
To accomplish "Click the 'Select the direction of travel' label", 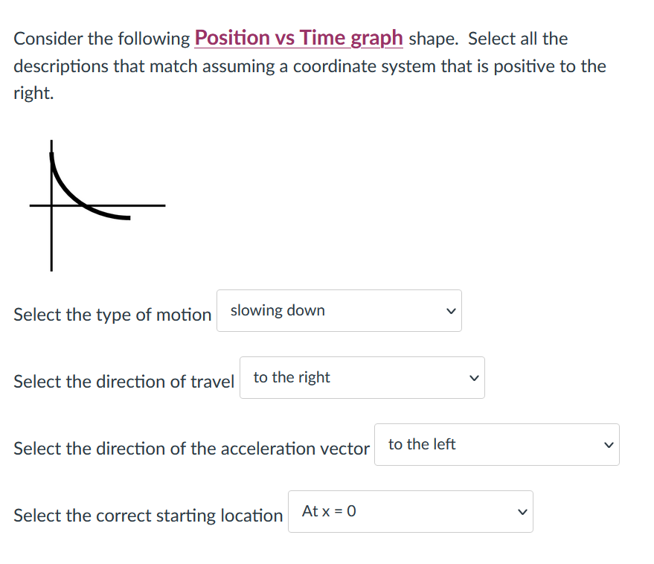I will pos(124,382).
